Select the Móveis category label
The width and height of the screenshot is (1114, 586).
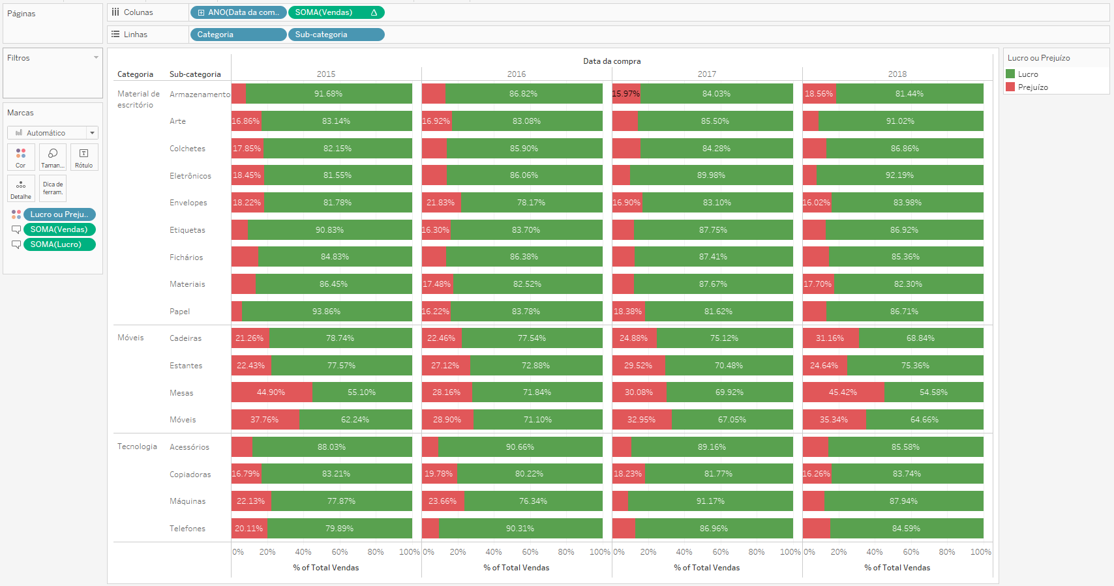click(130, 338)
